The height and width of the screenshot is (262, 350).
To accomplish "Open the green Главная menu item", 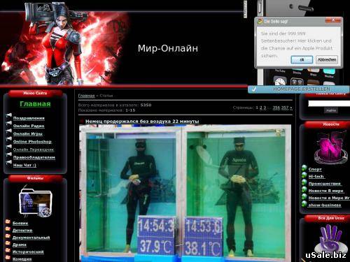I will pos(35,104).
